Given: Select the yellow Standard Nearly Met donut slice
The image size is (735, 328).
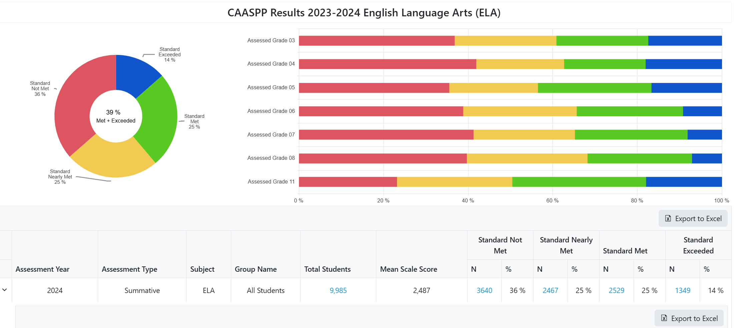Looking at the screenshot, I should (114, 159).
